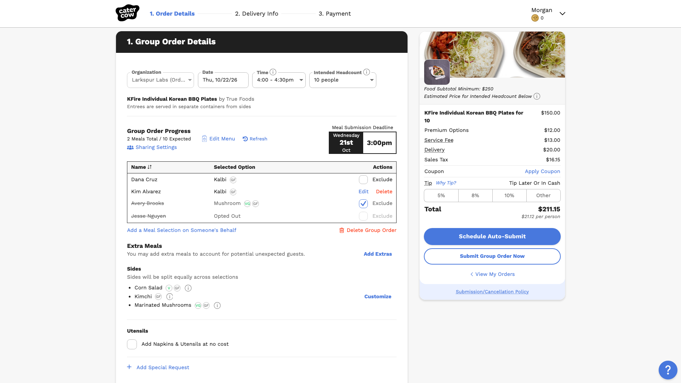The height and width of the screenshot is (383, 681).
Task: Go to step 1. Order Details
Action: (x=172, y=13)
